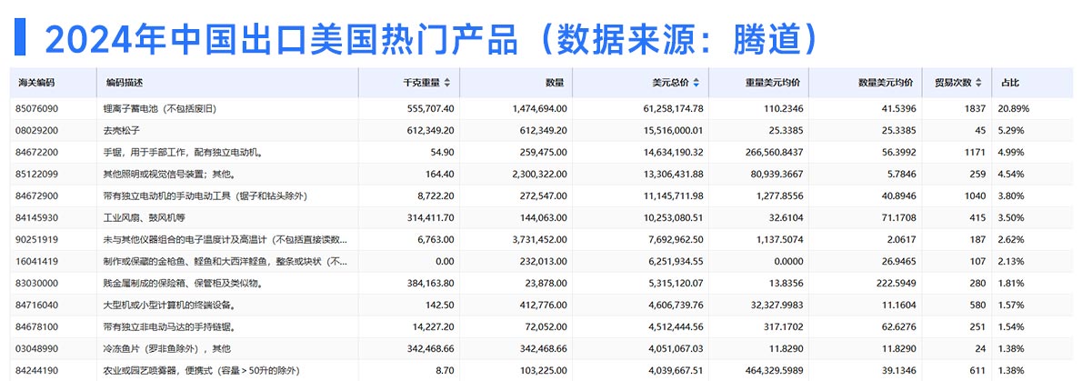Select customs code 83030000
Screen dimensions: 1082x381
35,283
